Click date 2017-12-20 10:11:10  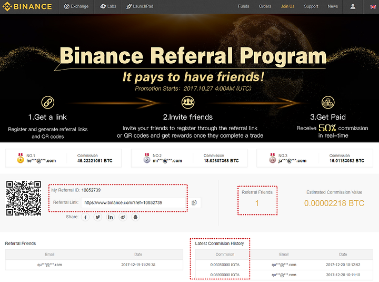pyautogui.click(x=343, y=275)
